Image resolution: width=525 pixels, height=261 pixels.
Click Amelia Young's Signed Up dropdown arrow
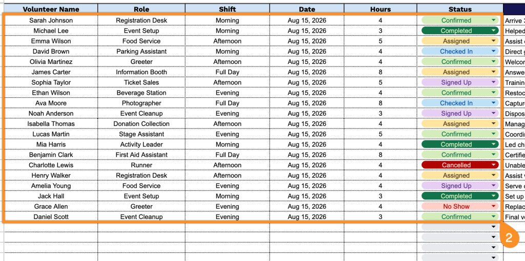coord(493,186)
